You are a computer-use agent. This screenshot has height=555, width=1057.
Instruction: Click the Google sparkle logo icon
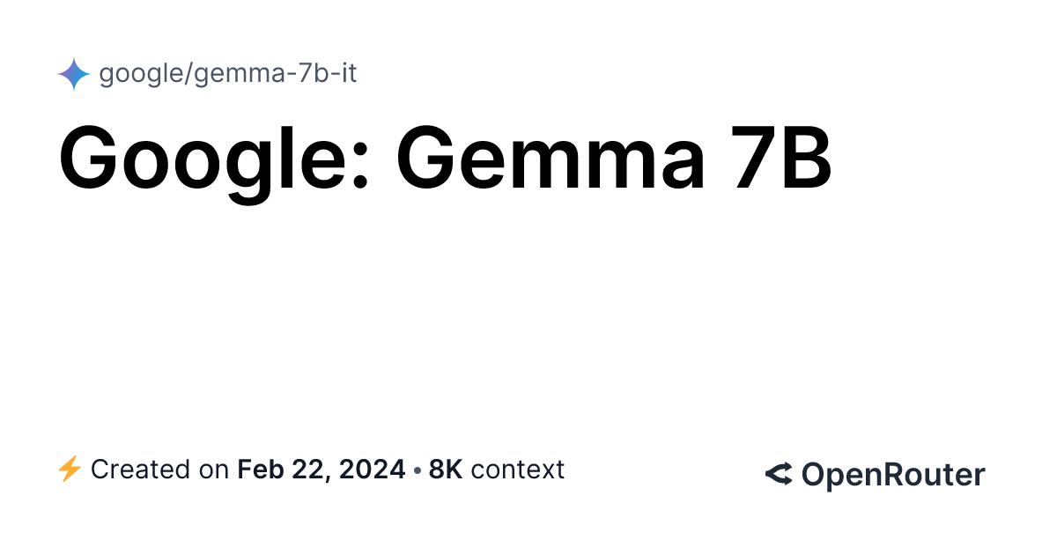(73, 74)
